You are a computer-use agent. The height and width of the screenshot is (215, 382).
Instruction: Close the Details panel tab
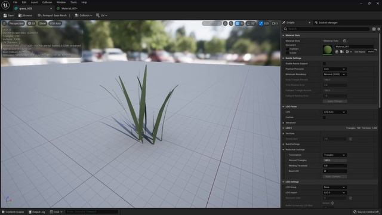pos(309,23)
